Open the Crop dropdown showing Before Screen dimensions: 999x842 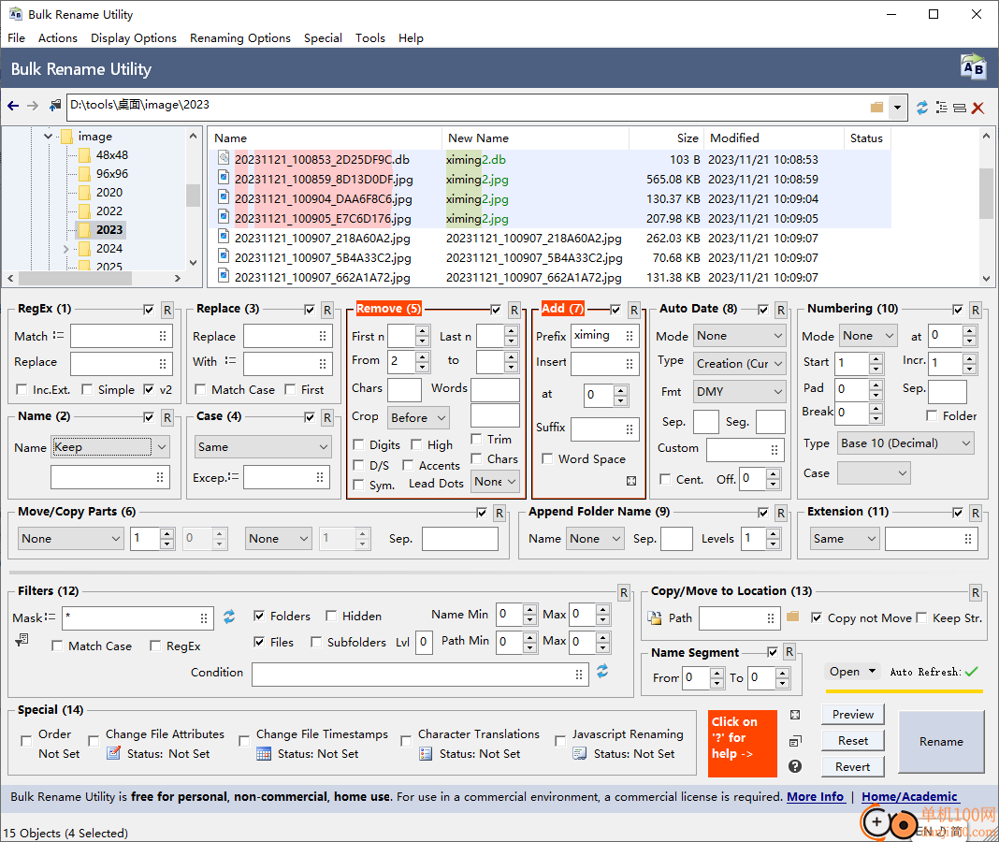(418, 417)
